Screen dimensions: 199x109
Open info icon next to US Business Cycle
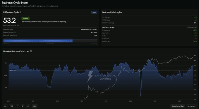coord(20,12)
